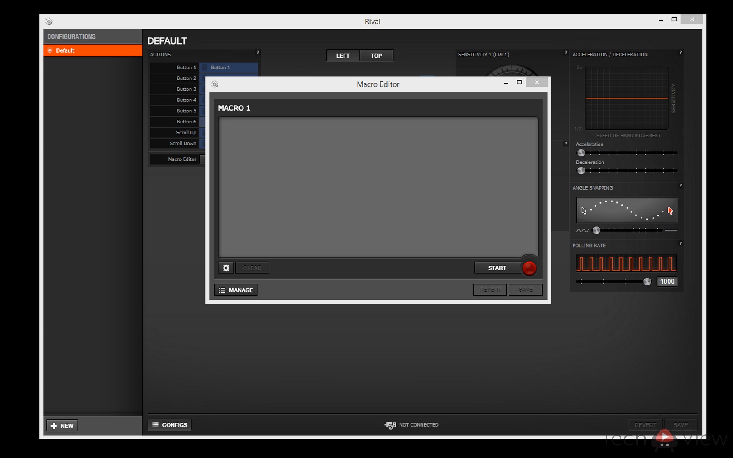Minimize the Macro Editor window

pos(506,83)
